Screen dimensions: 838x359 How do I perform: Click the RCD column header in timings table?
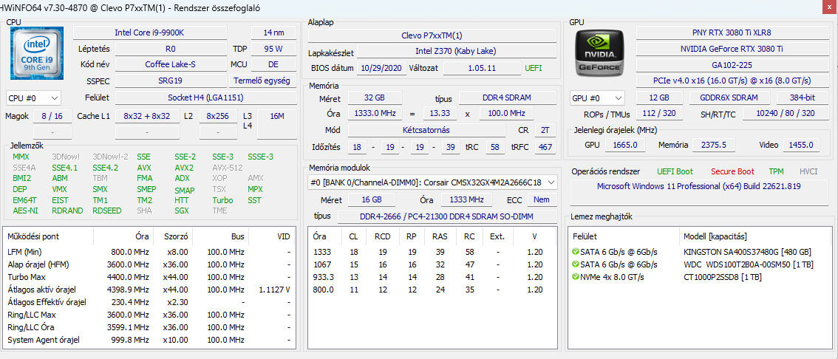(x=382, y=236)
